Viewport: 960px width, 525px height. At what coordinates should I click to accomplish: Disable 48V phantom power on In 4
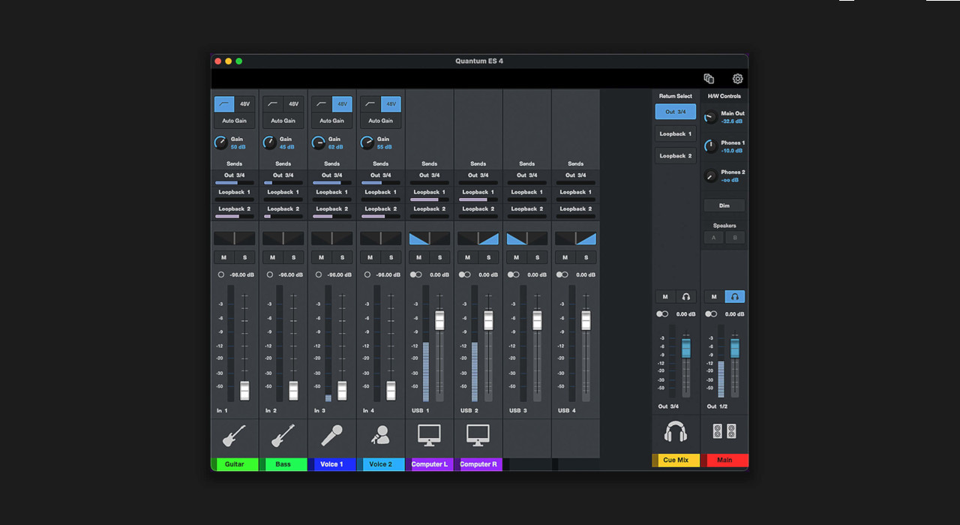[391, 104]
